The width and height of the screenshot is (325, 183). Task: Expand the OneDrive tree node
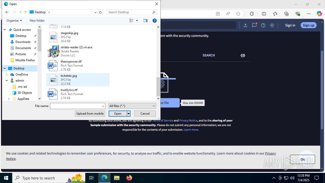[x=7, y=74]
